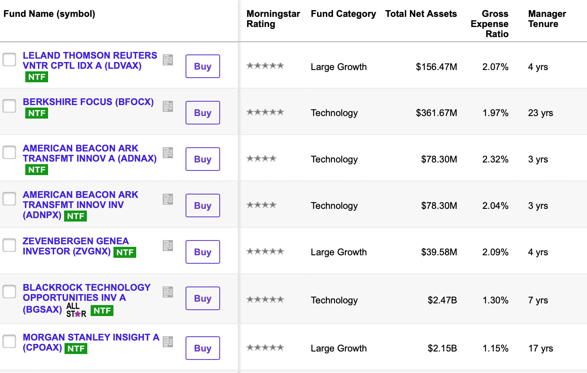Sort by Manager Tenure column header
The image size is (587, 373).
click(547, 19)
